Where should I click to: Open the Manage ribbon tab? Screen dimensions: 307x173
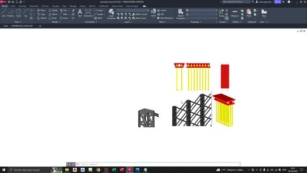click(73, 6)
